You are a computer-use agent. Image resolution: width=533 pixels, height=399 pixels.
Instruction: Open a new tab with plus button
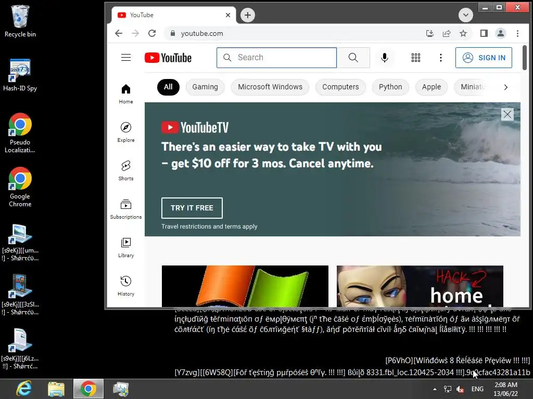coord(248,15)
